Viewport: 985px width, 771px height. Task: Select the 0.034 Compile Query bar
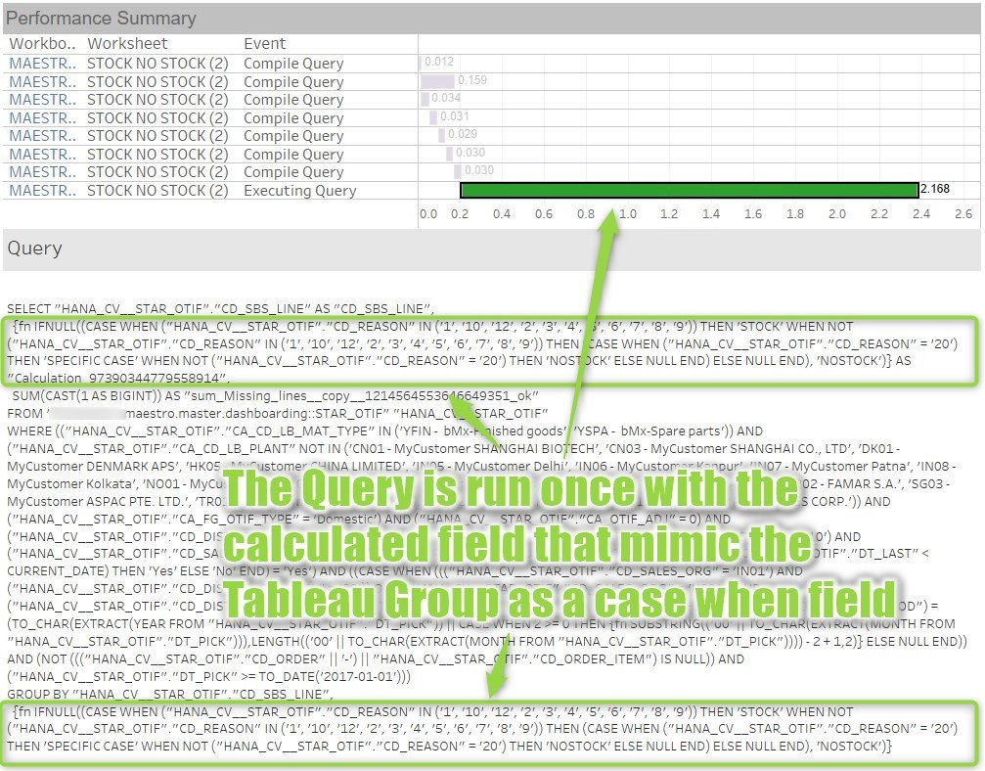coord(425,99)
